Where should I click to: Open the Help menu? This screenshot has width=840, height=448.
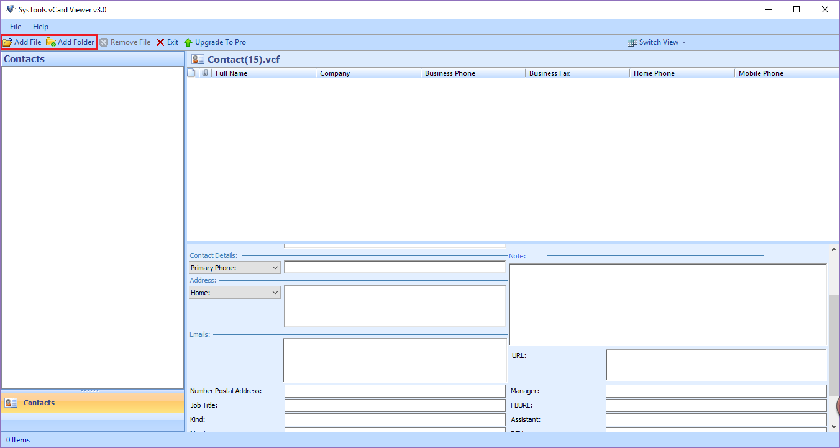point(40,27)
